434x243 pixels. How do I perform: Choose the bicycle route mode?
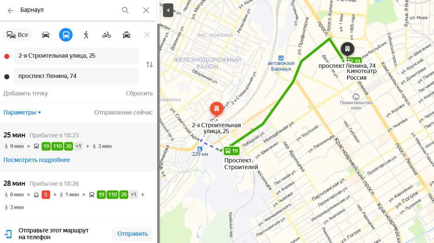pos(106,35)
